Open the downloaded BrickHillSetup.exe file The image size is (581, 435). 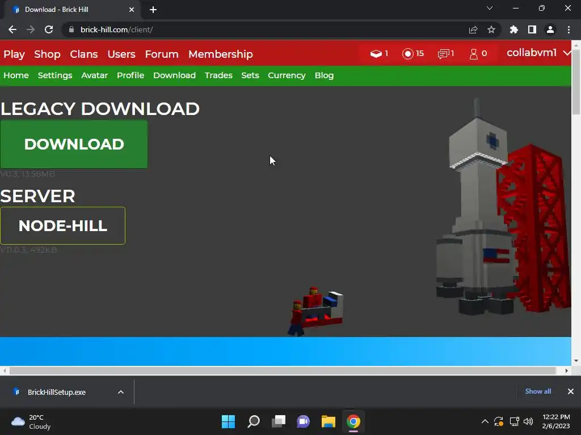(x=56, y=392)
